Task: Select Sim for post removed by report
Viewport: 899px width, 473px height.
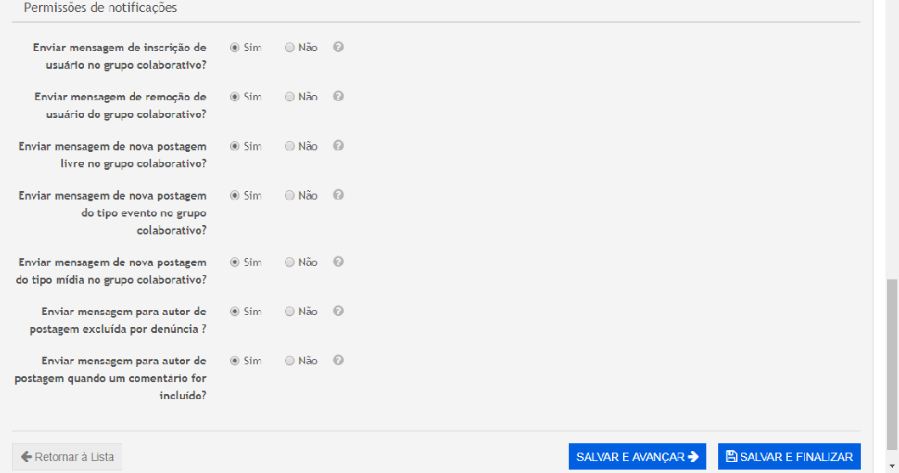Action: pos(235,312)
